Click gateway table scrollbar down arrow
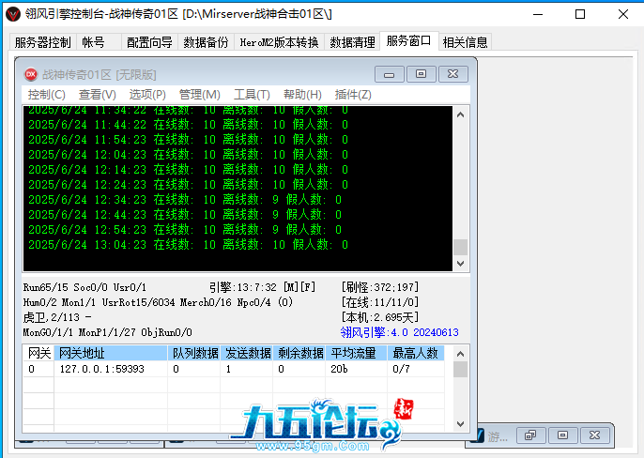This screenshot has width=644, height=458. tap(460, 424)
